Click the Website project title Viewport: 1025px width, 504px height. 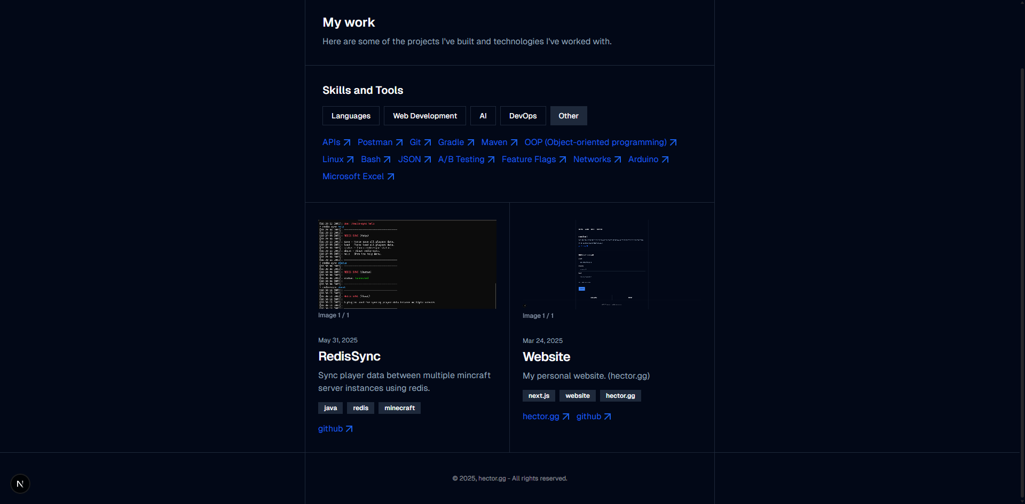546,357
